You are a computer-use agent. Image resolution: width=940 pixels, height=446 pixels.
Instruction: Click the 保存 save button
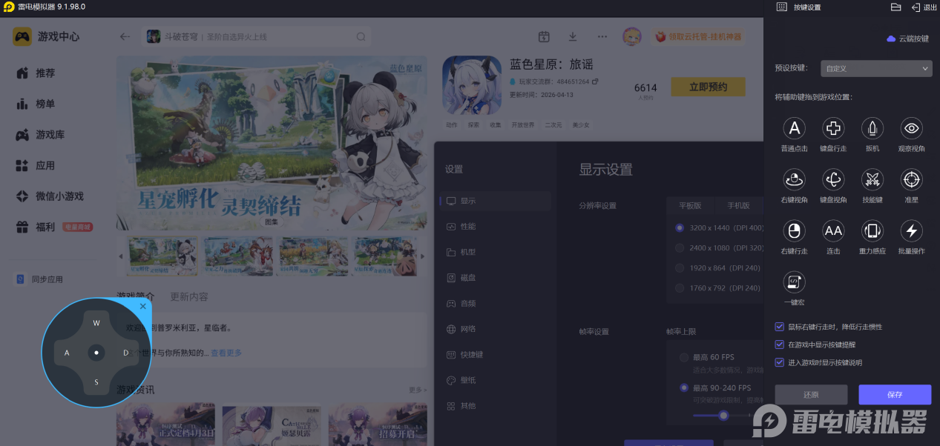[x=895, y=395]
